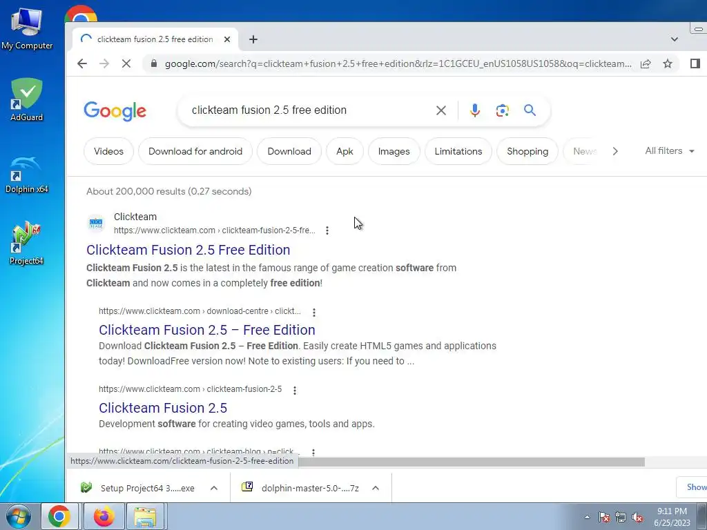Screen dimensions: 707x530
Task: Open AdGuard desktop shortcut
Action: click(27, 99)
